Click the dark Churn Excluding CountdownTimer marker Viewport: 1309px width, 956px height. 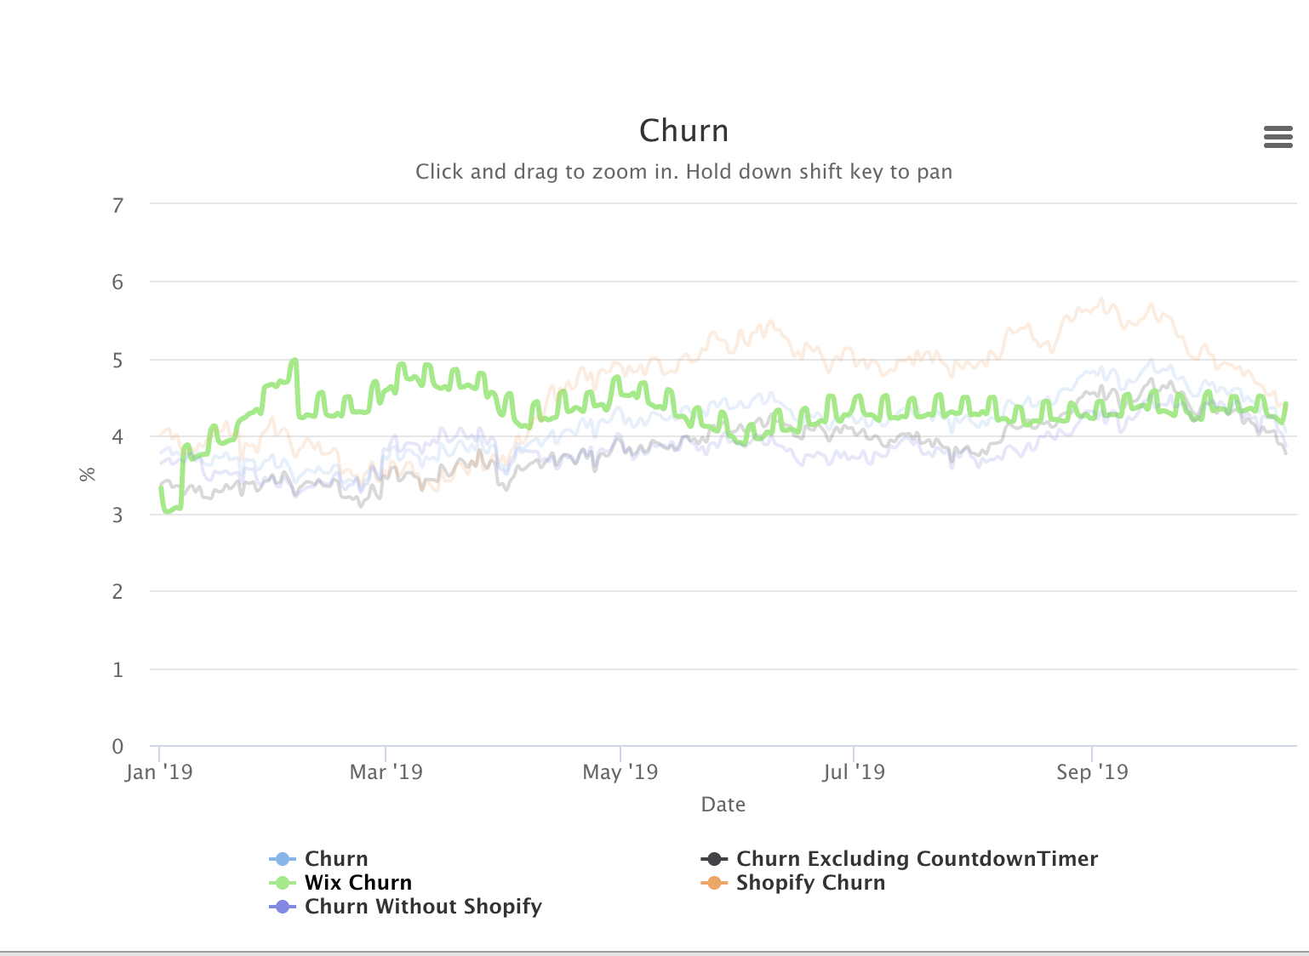coord(715,858)
